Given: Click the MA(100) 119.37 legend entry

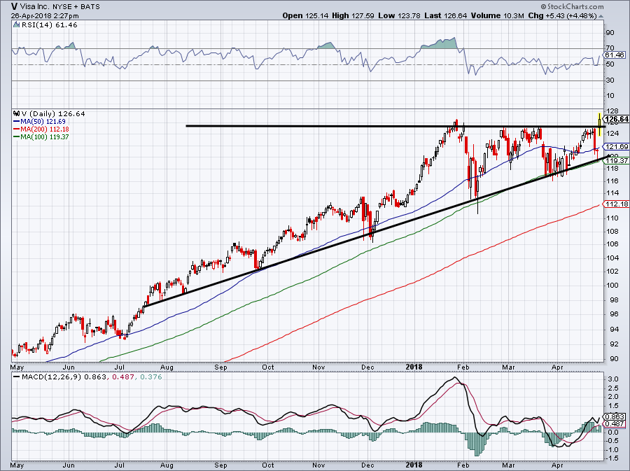Looking at the screenshot, I should 45,136.
